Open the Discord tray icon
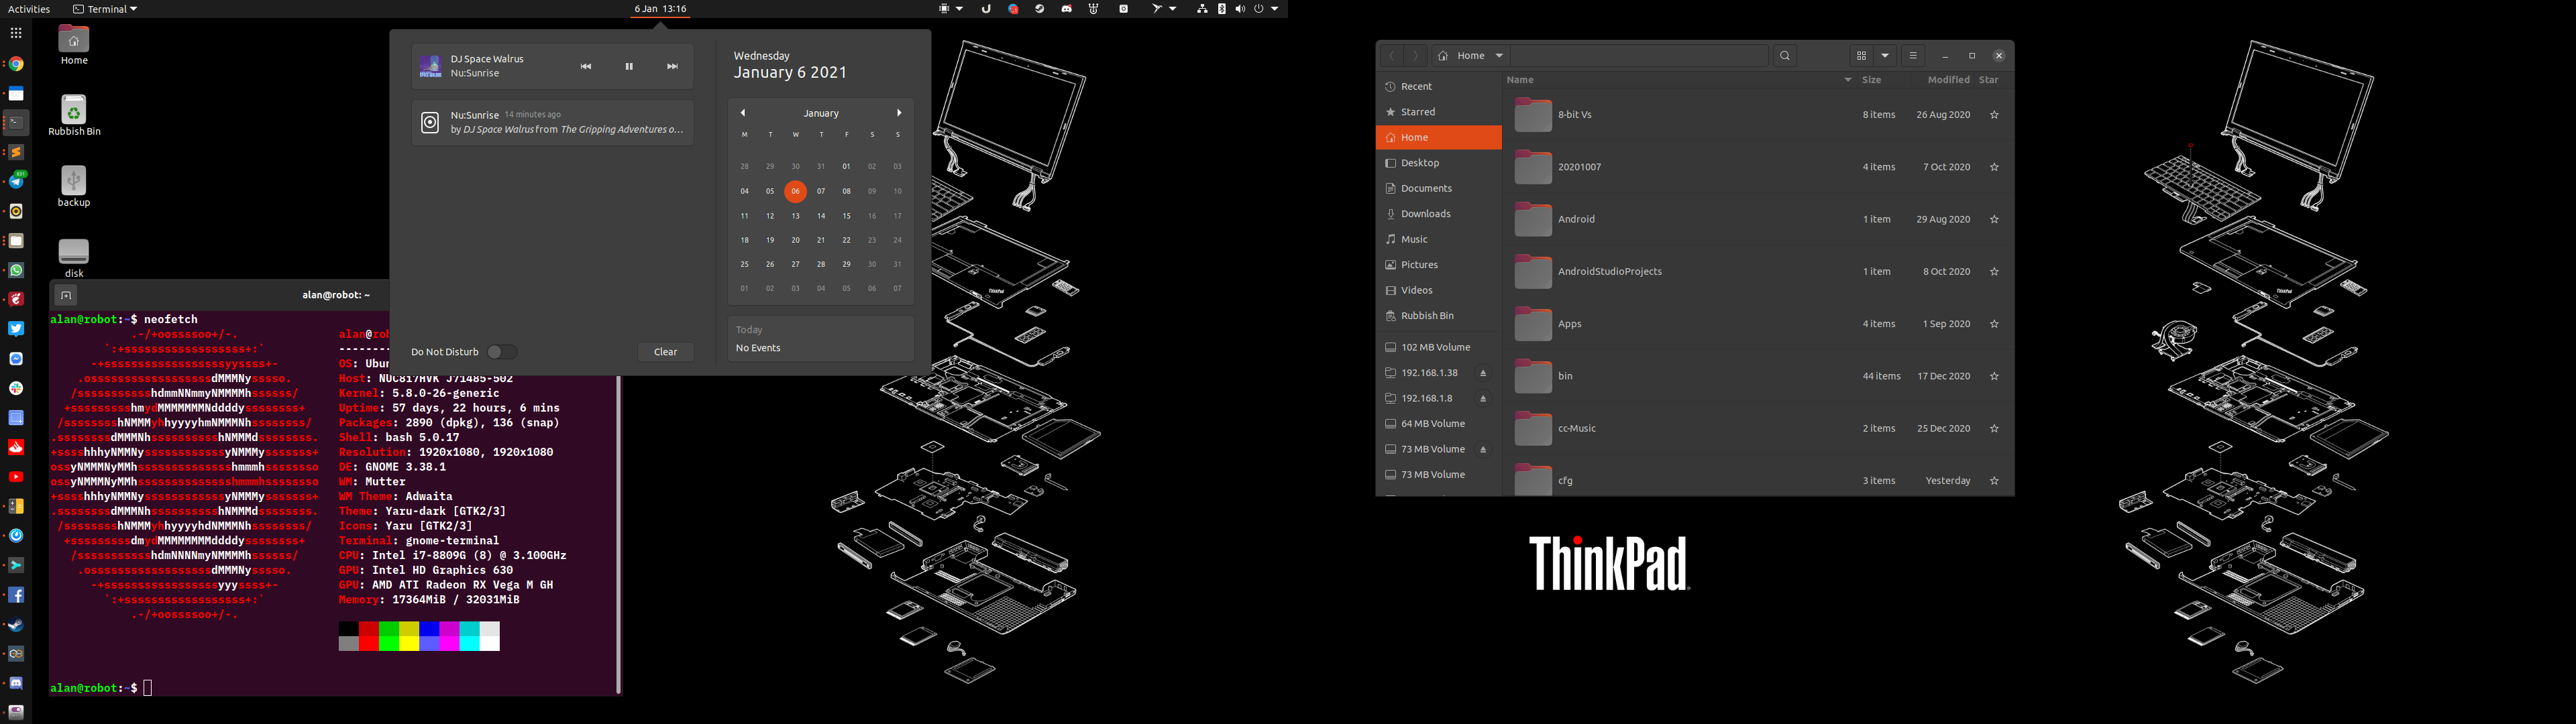Image resolution: width=2576 pixels, height=724 pixels. (1067, 9)
